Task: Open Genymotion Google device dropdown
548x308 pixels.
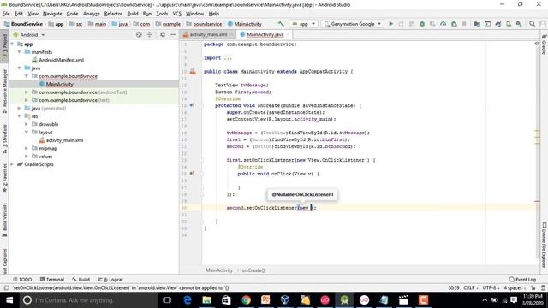Action: coord(352,24)
